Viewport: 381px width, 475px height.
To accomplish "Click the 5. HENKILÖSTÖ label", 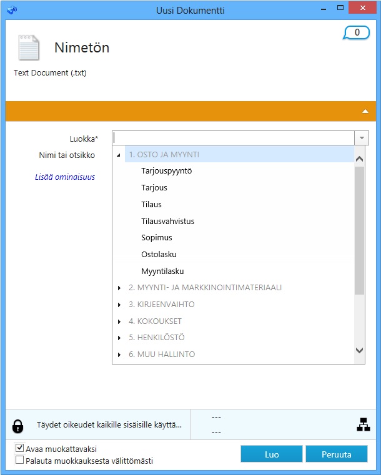I will (157, 338).
